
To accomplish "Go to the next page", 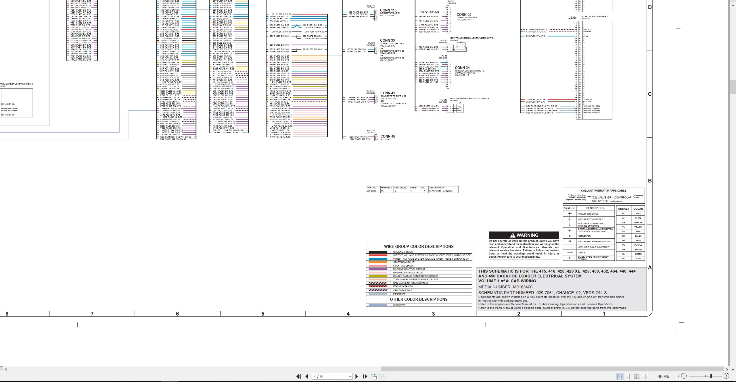I will [x=357, y=376].
